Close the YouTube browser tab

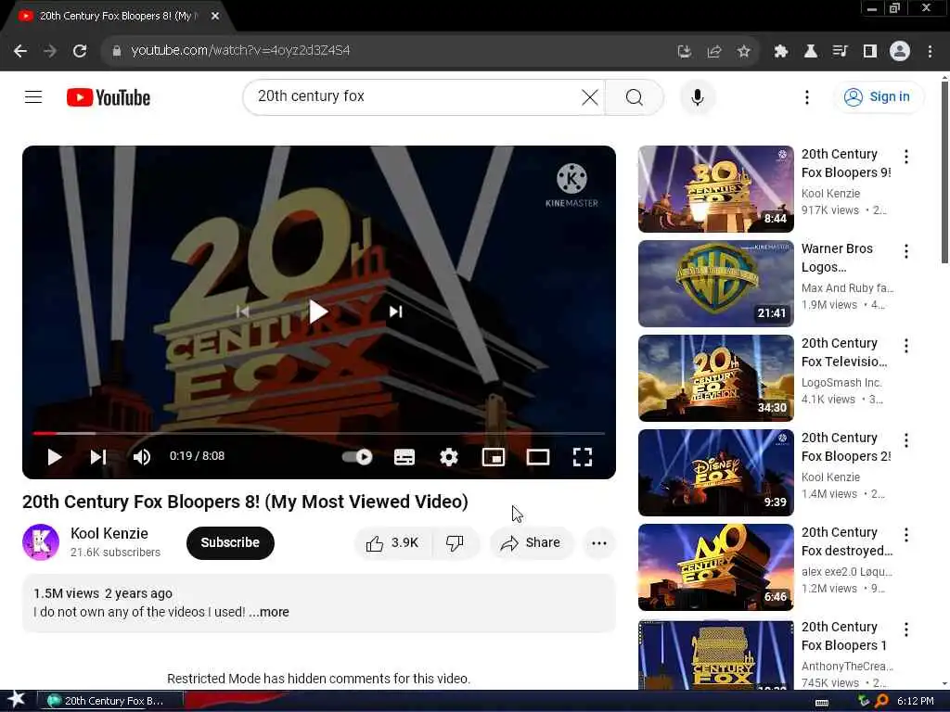(x=215, y=16)
